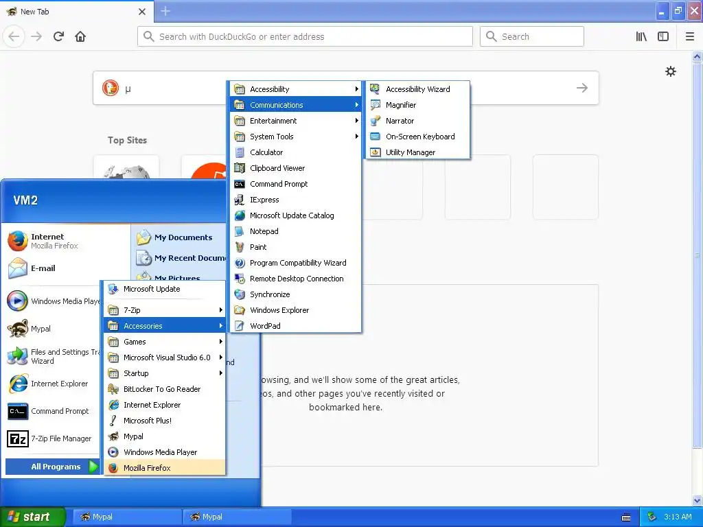
Task: Expand the 7-Zip program folder
Action: [165, 310]
